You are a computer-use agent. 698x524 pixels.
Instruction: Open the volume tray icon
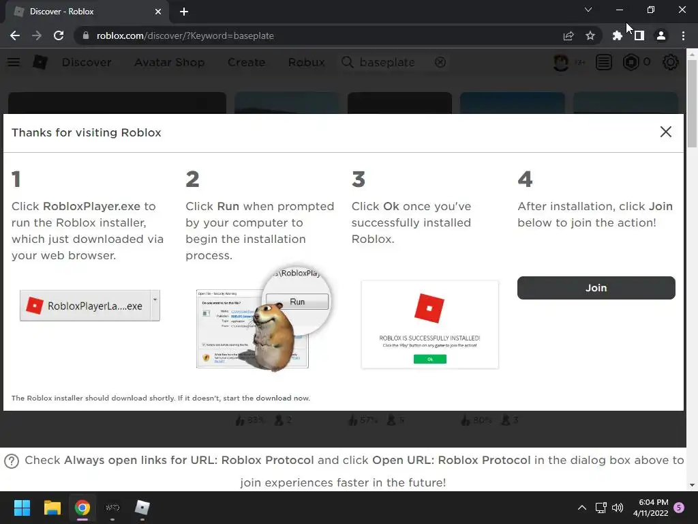pyautogui.click(x=618, y=508)
